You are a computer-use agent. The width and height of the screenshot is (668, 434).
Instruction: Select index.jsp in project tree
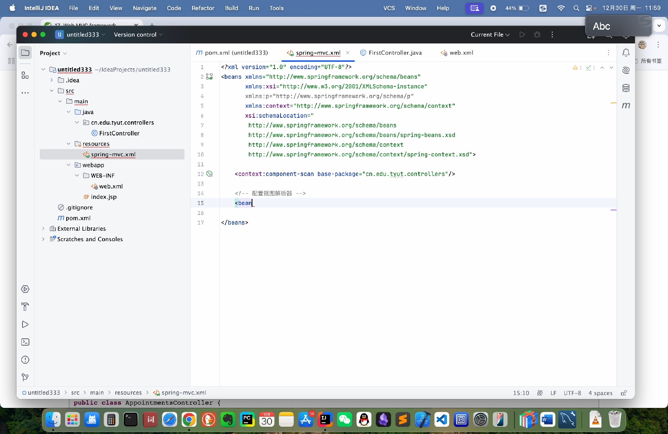coord(100,197)
